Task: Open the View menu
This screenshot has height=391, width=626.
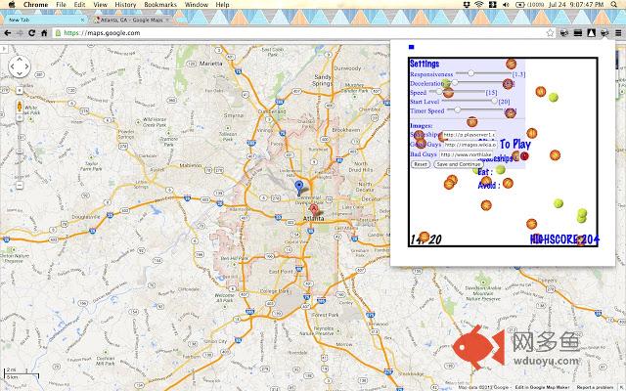Action: coord(100,4)
